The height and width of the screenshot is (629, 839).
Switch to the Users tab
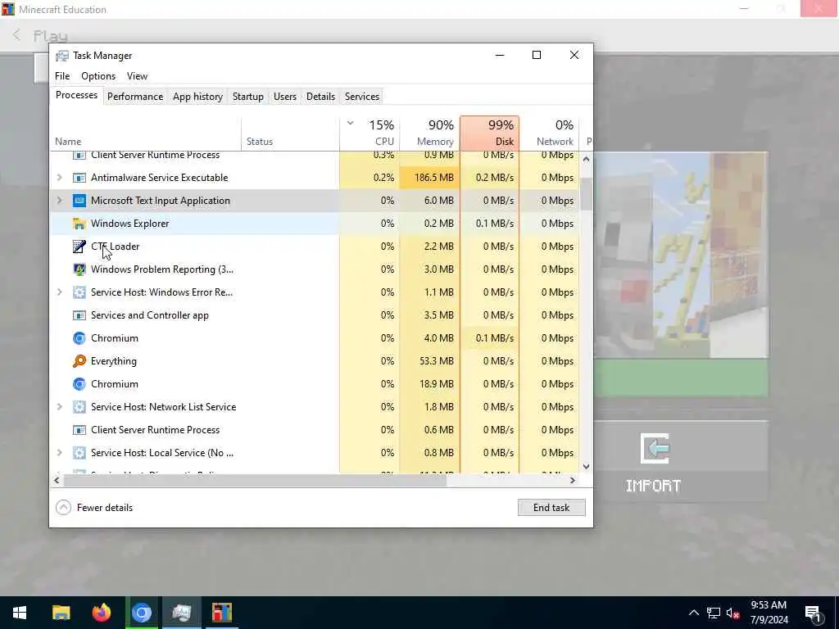(x=284, y=97)
